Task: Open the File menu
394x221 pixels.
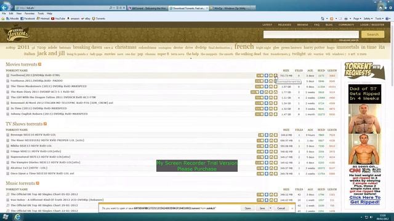Action: (x=4, y=14)
